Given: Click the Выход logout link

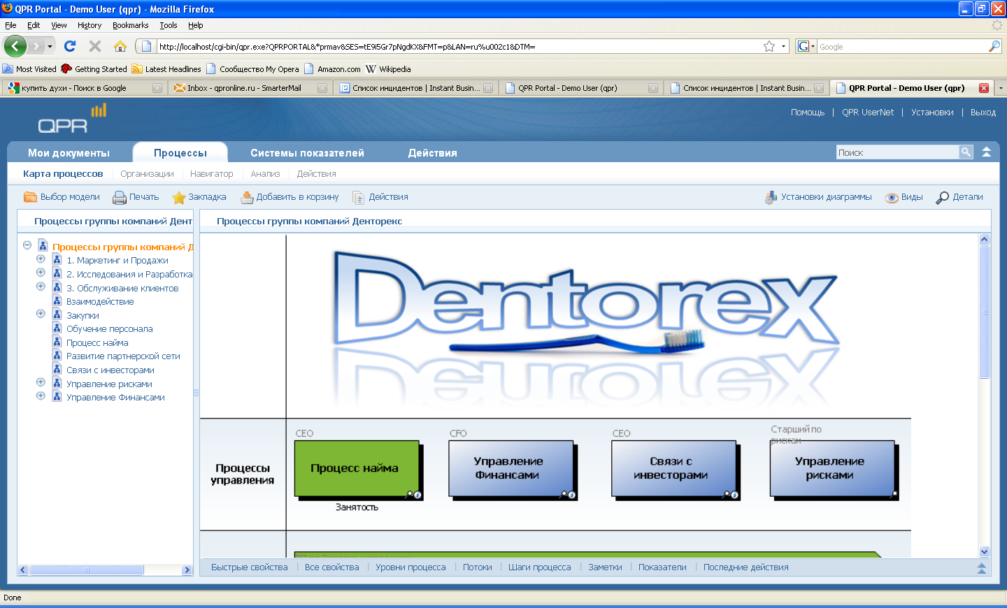Looking at the screenshot, I should [x=983, y=112].
